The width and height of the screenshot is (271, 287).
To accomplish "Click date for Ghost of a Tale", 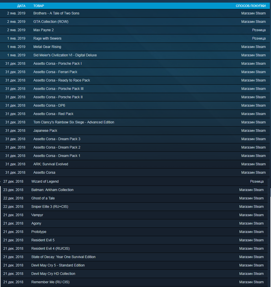I will click(x=13, y=198).
